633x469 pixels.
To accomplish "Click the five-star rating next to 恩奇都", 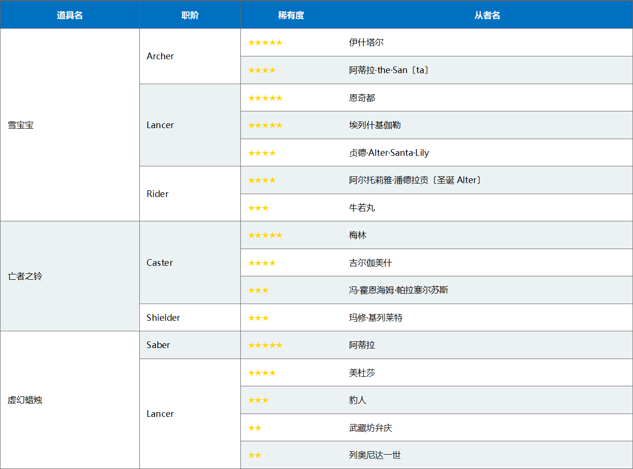I will (x=265, y=98).
